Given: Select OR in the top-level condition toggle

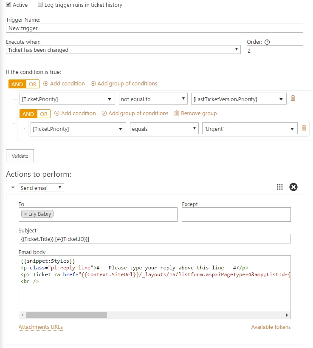Looking at the screenshot, I should pos(33,84).
